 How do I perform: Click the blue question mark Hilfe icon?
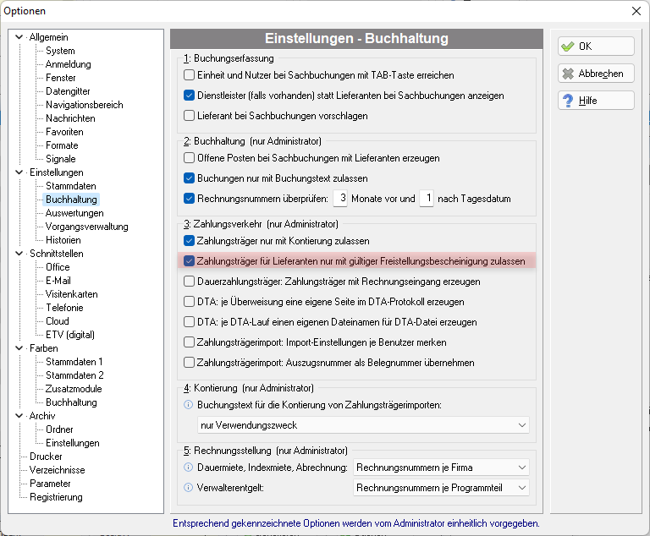(x=568, y=101)
